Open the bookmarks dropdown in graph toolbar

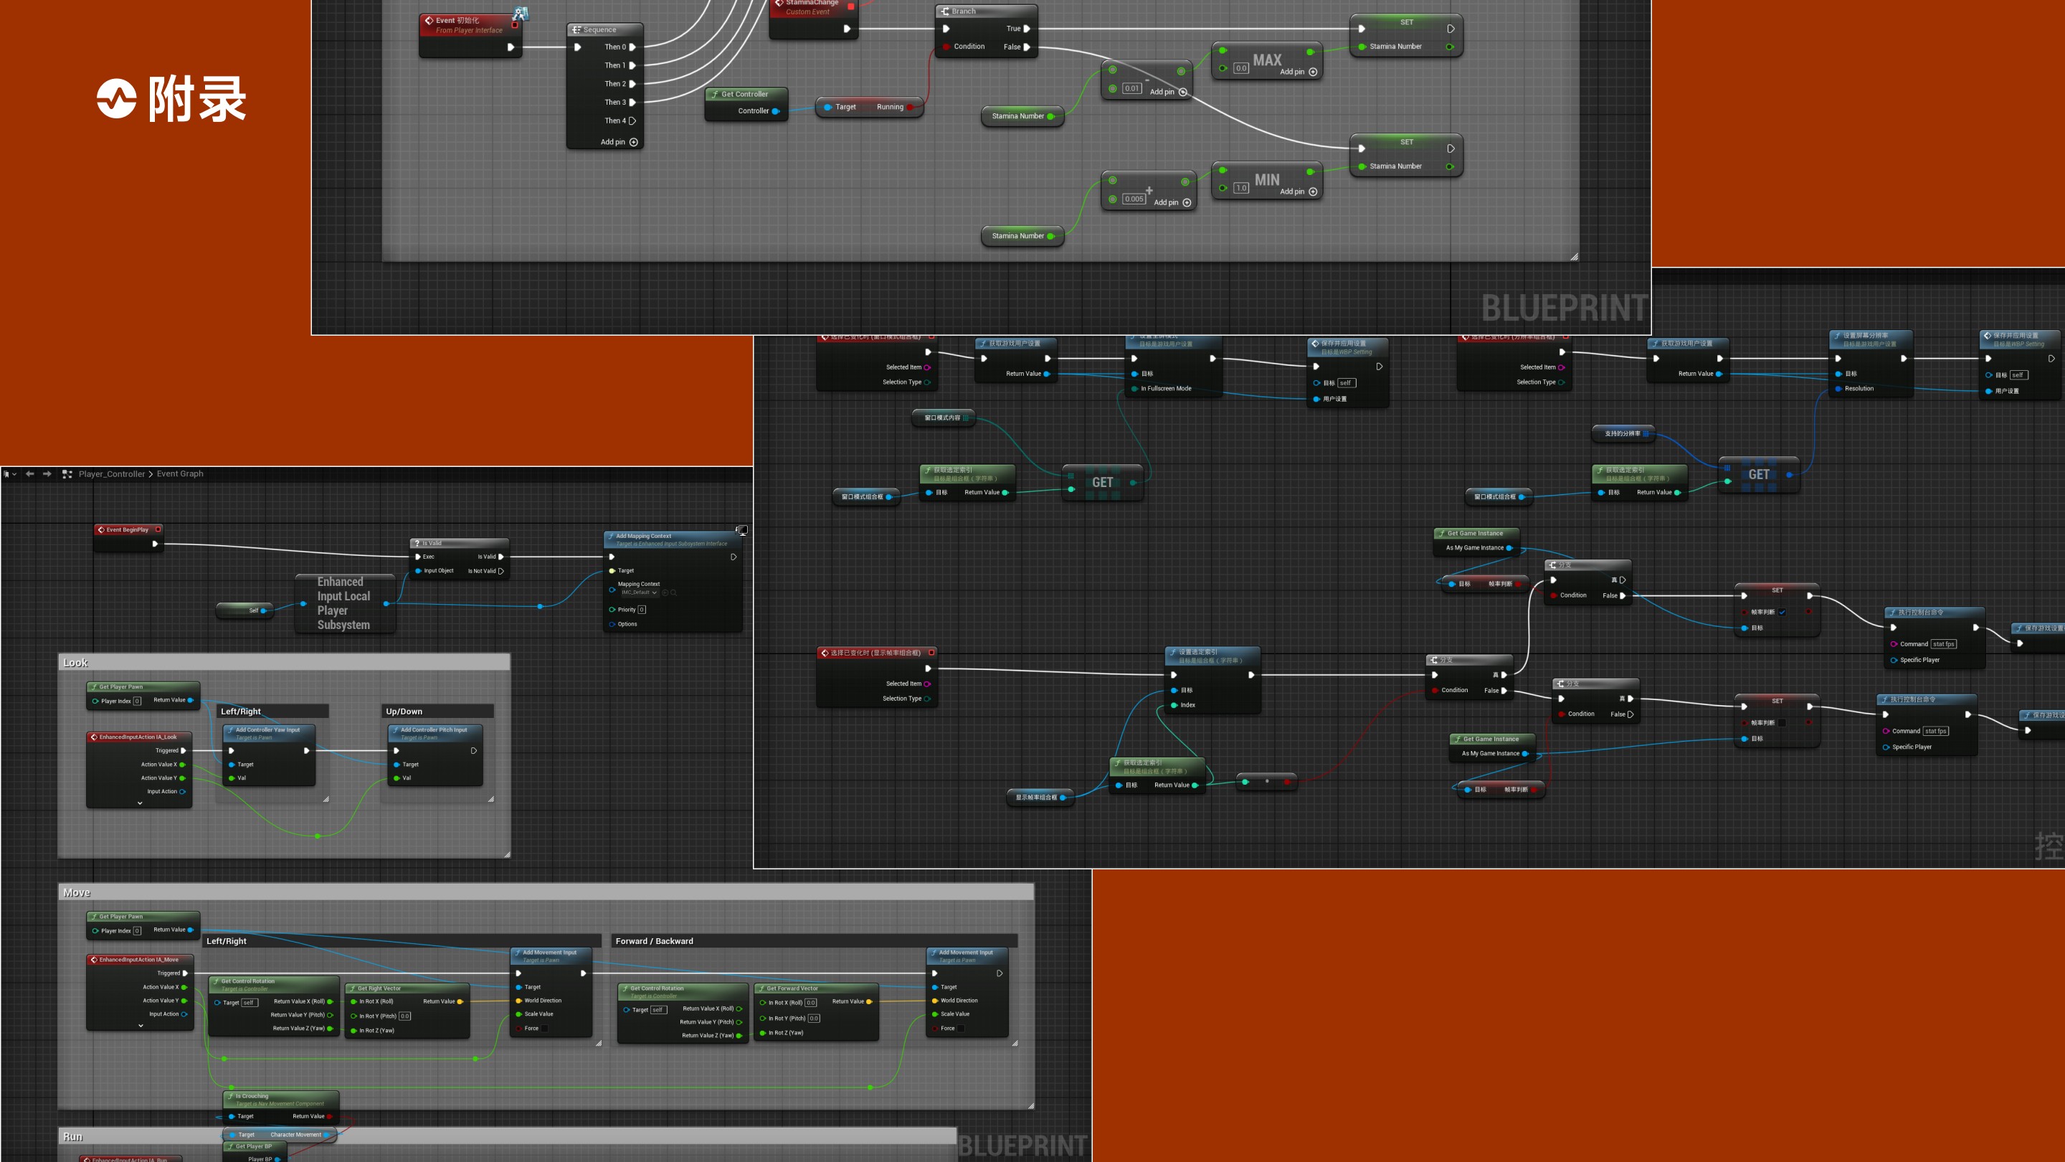pyautogui.click(x=9, y=474)
